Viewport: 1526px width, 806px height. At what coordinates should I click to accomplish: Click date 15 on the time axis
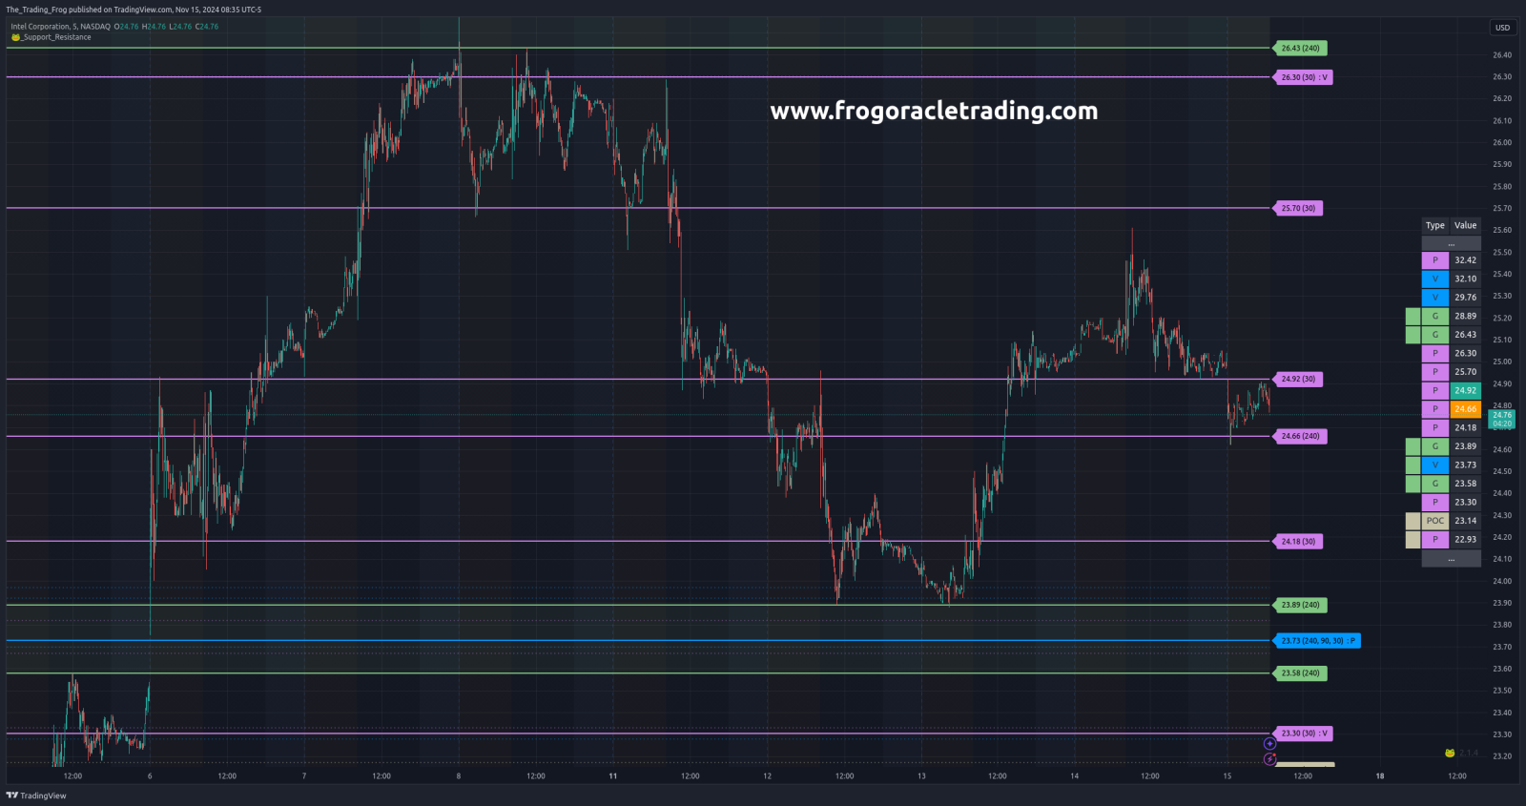pyautogui.click(x=1227, y=776)
